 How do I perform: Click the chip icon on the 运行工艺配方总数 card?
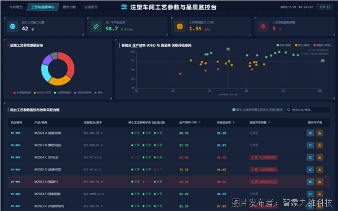(x=12, y=26)
